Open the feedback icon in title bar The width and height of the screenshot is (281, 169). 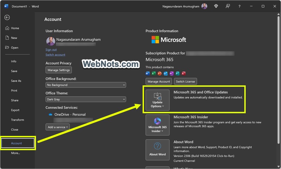coord(228,6)
